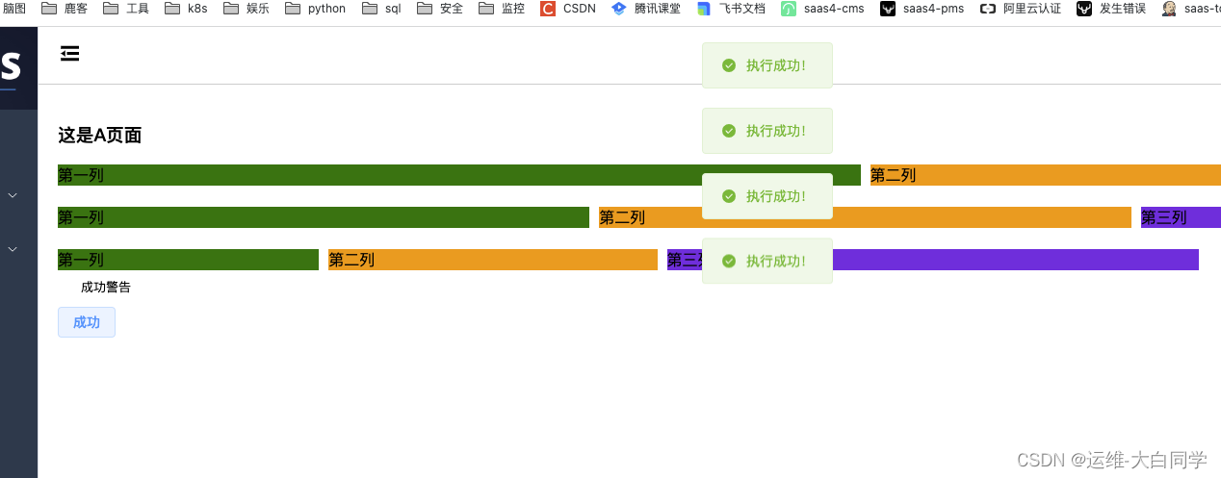Open the python bookmark folder

[x=315, y=9]
